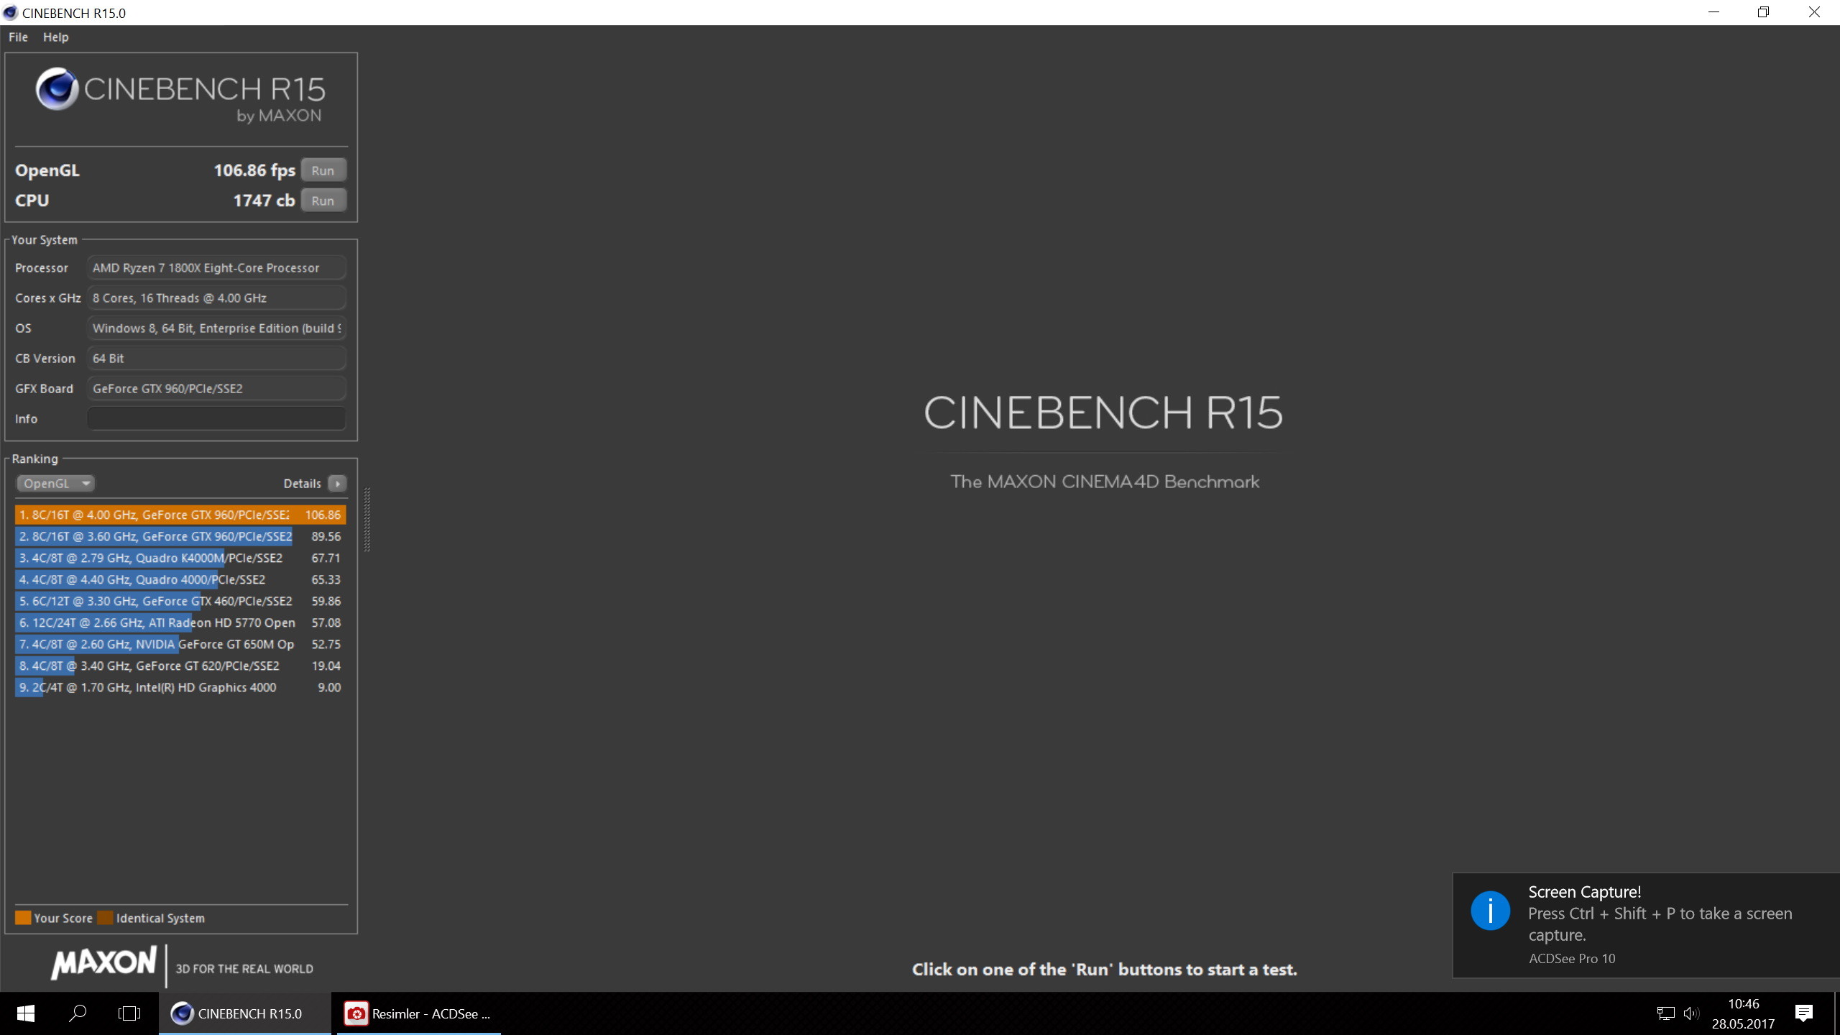
Task: Select ranking row 8 GeForce GT 620
Action: click(x=180, y=666)
